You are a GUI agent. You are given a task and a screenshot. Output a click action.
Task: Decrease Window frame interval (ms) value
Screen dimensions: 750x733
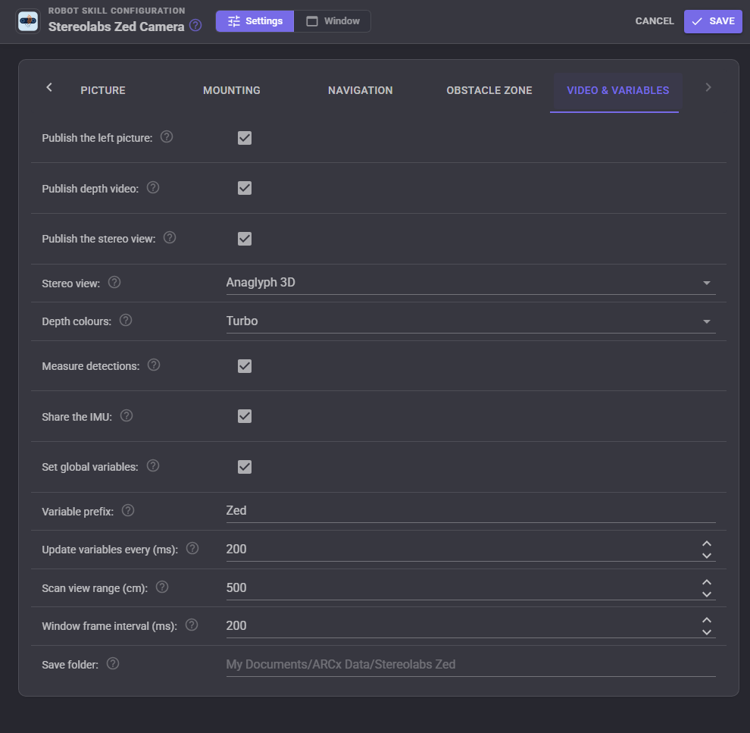tap(707, 632)
